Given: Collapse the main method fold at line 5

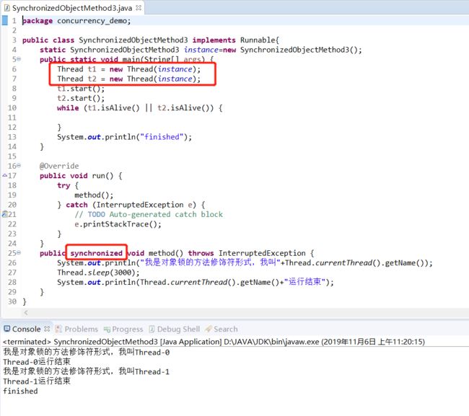Looking at the screenshot, I should pos(19,59).
